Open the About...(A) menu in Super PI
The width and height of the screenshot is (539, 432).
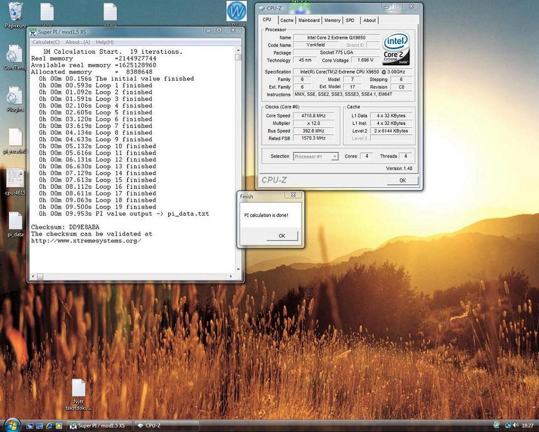click(x=78, y=42)
